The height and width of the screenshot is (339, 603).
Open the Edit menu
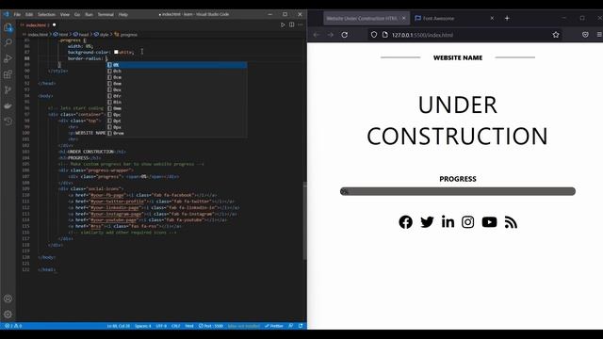tap(29, 14)
